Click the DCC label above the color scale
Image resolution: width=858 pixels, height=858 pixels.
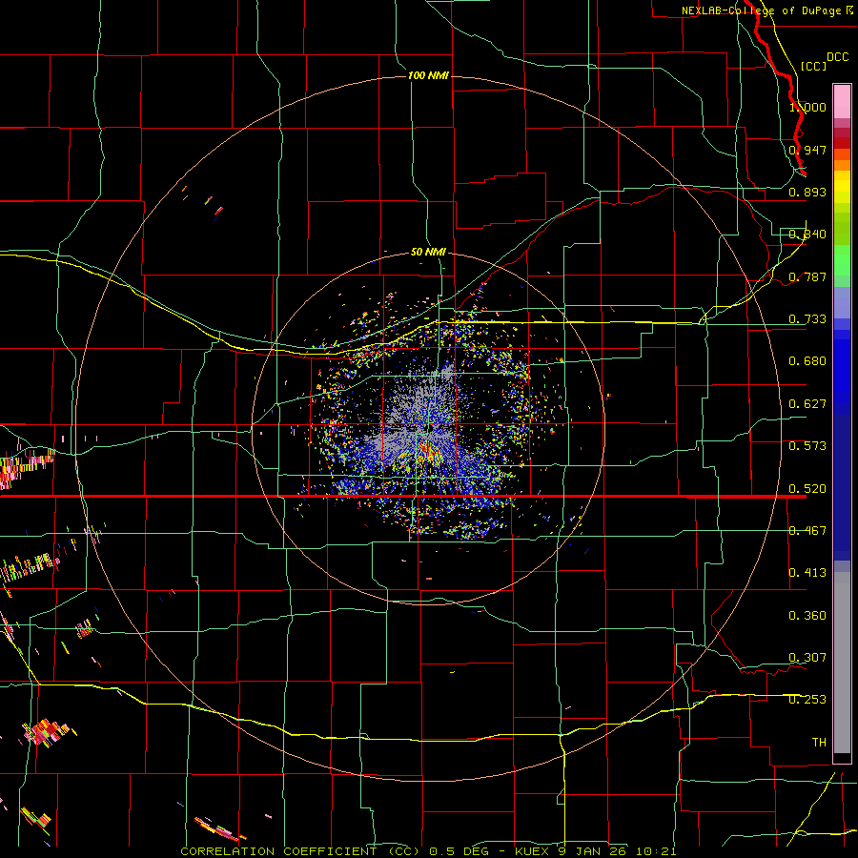tap(837, 57)
